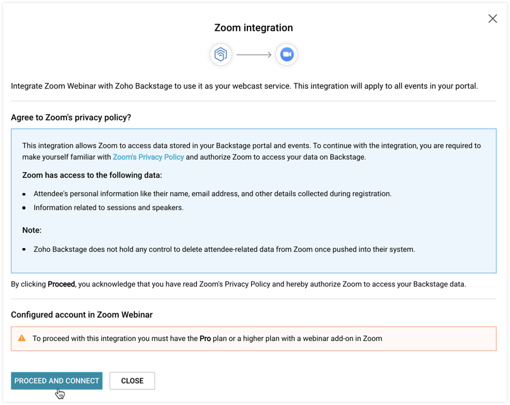Click the 'By clicking Proceed' acknowledgement text

(x=239, y=284)
